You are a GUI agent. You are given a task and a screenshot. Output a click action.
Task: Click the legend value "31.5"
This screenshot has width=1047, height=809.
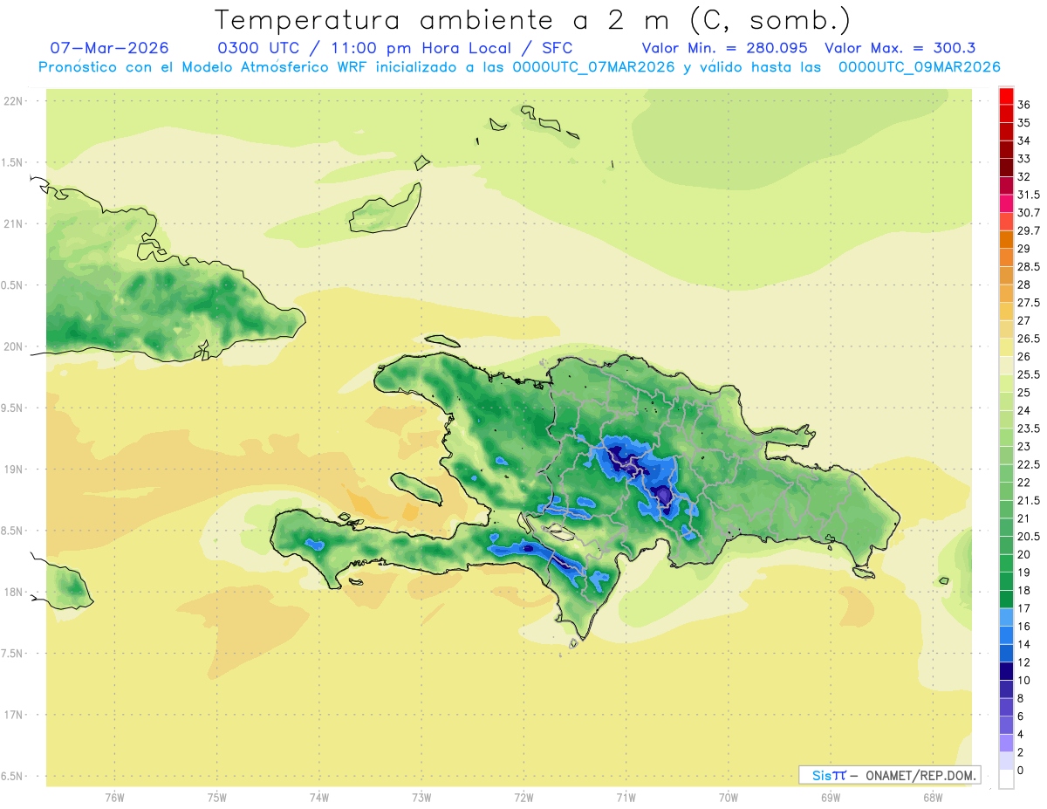click(x=1029, y=195)
